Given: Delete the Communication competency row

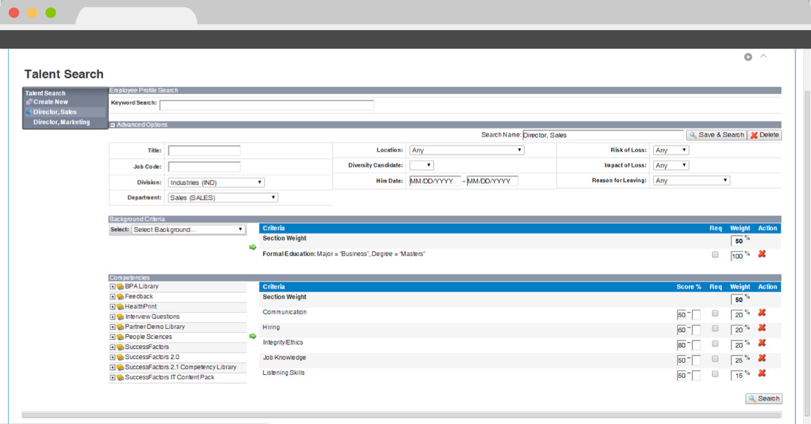Looking at the screenshot, I should (762, 313).
